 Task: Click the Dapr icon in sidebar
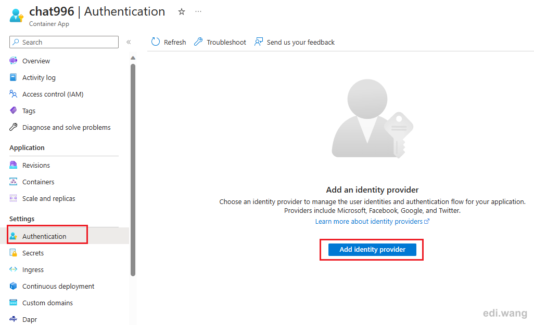point(14,319)
